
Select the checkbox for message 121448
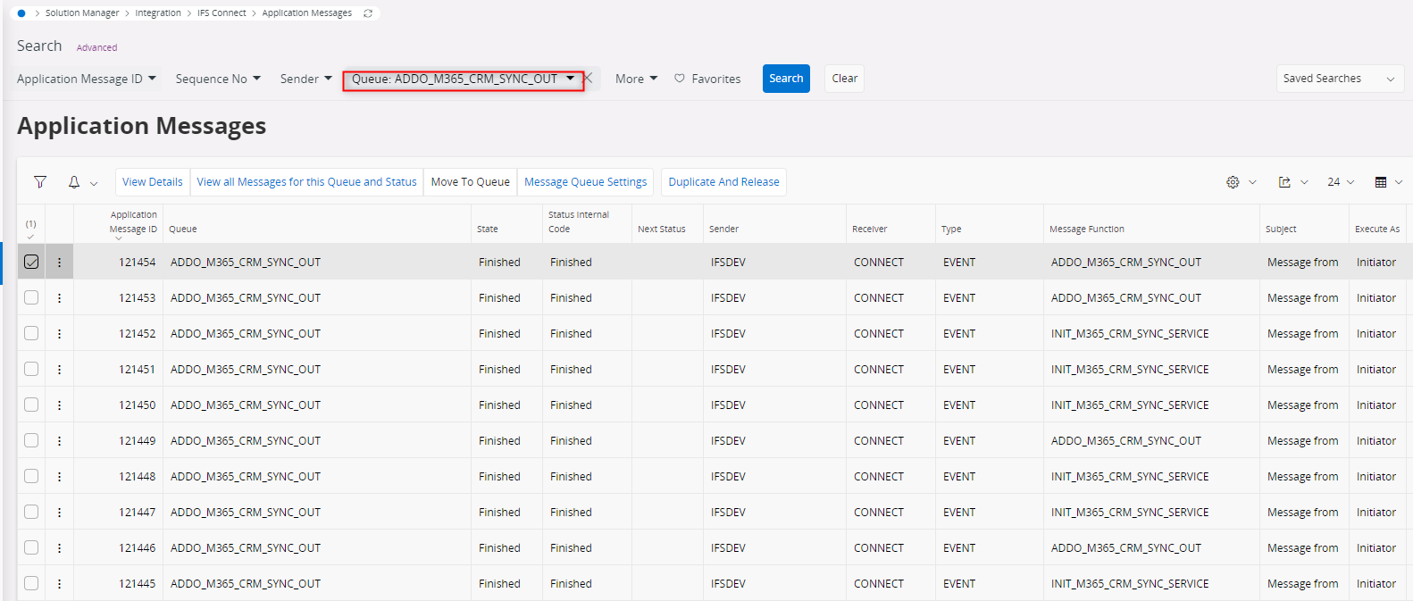(x=31, y=476)
